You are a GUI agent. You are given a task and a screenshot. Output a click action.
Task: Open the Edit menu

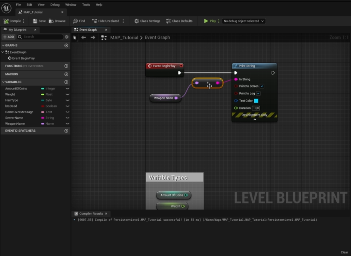tap(29, 5)
